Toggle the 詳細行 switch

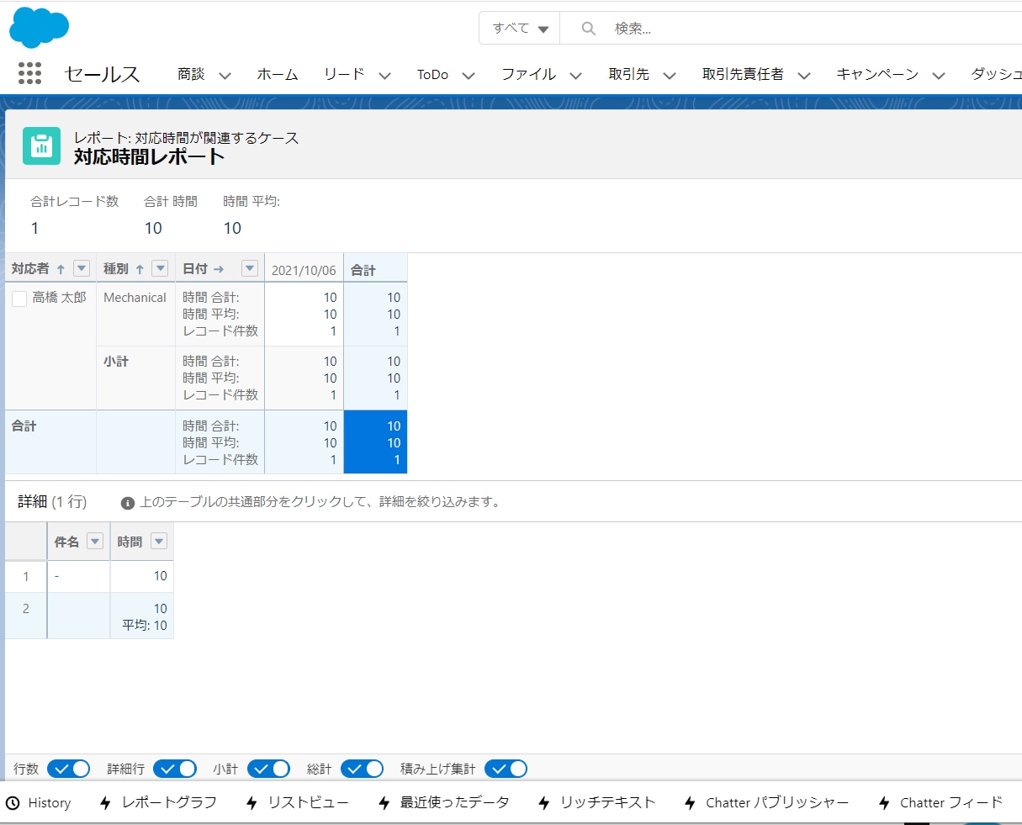175,769
